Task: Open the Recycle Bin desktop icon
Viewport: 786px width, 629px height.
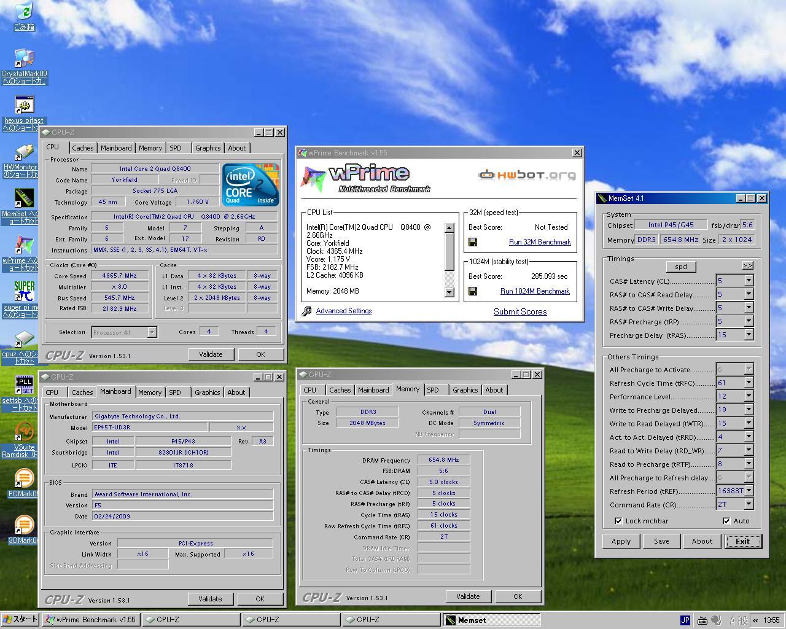Action: 23,11
